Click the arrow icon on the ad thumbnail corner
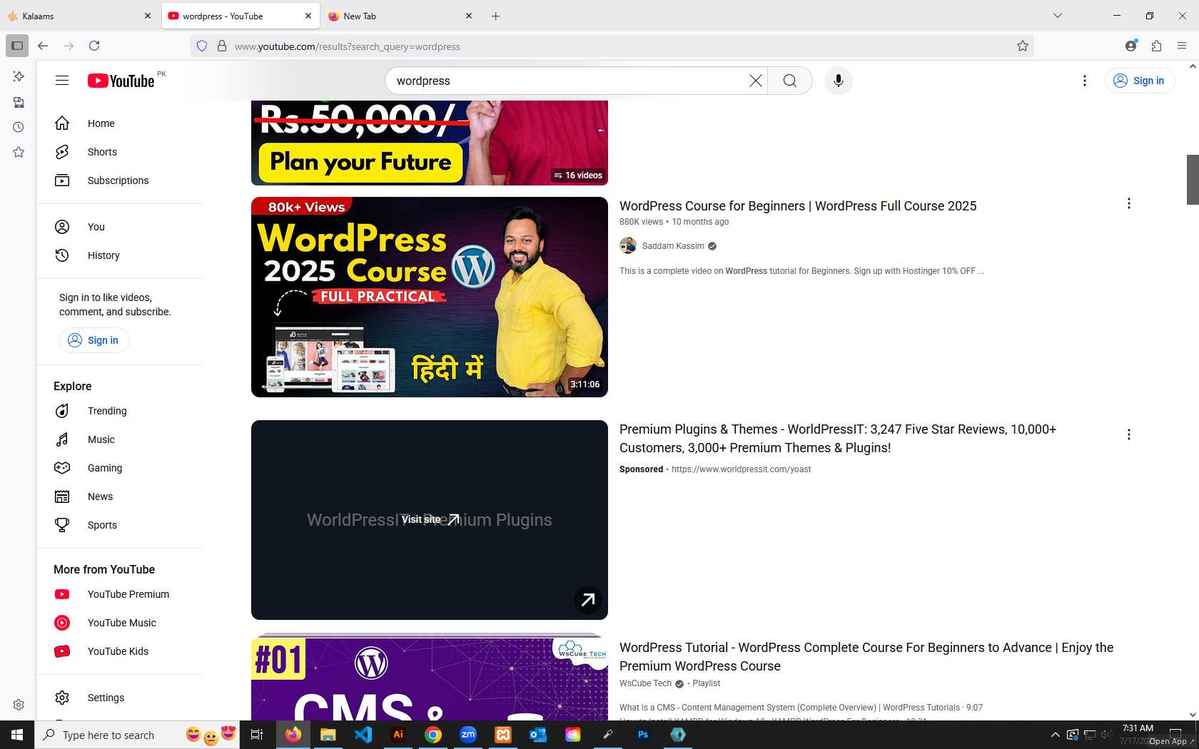Viewport: 1199px width, 749px height. point(588,600)
